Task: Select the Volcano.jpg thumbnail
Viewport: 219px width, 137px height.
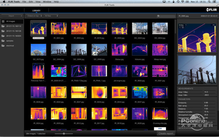Action: pyautogui.click(x=140, y=49)
